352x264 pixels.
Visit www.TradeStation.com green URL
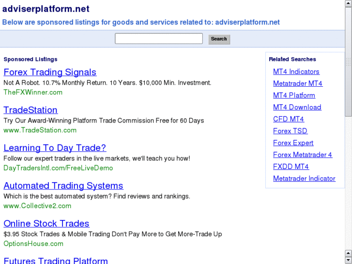pyautogui.click(x=40, y=130)
